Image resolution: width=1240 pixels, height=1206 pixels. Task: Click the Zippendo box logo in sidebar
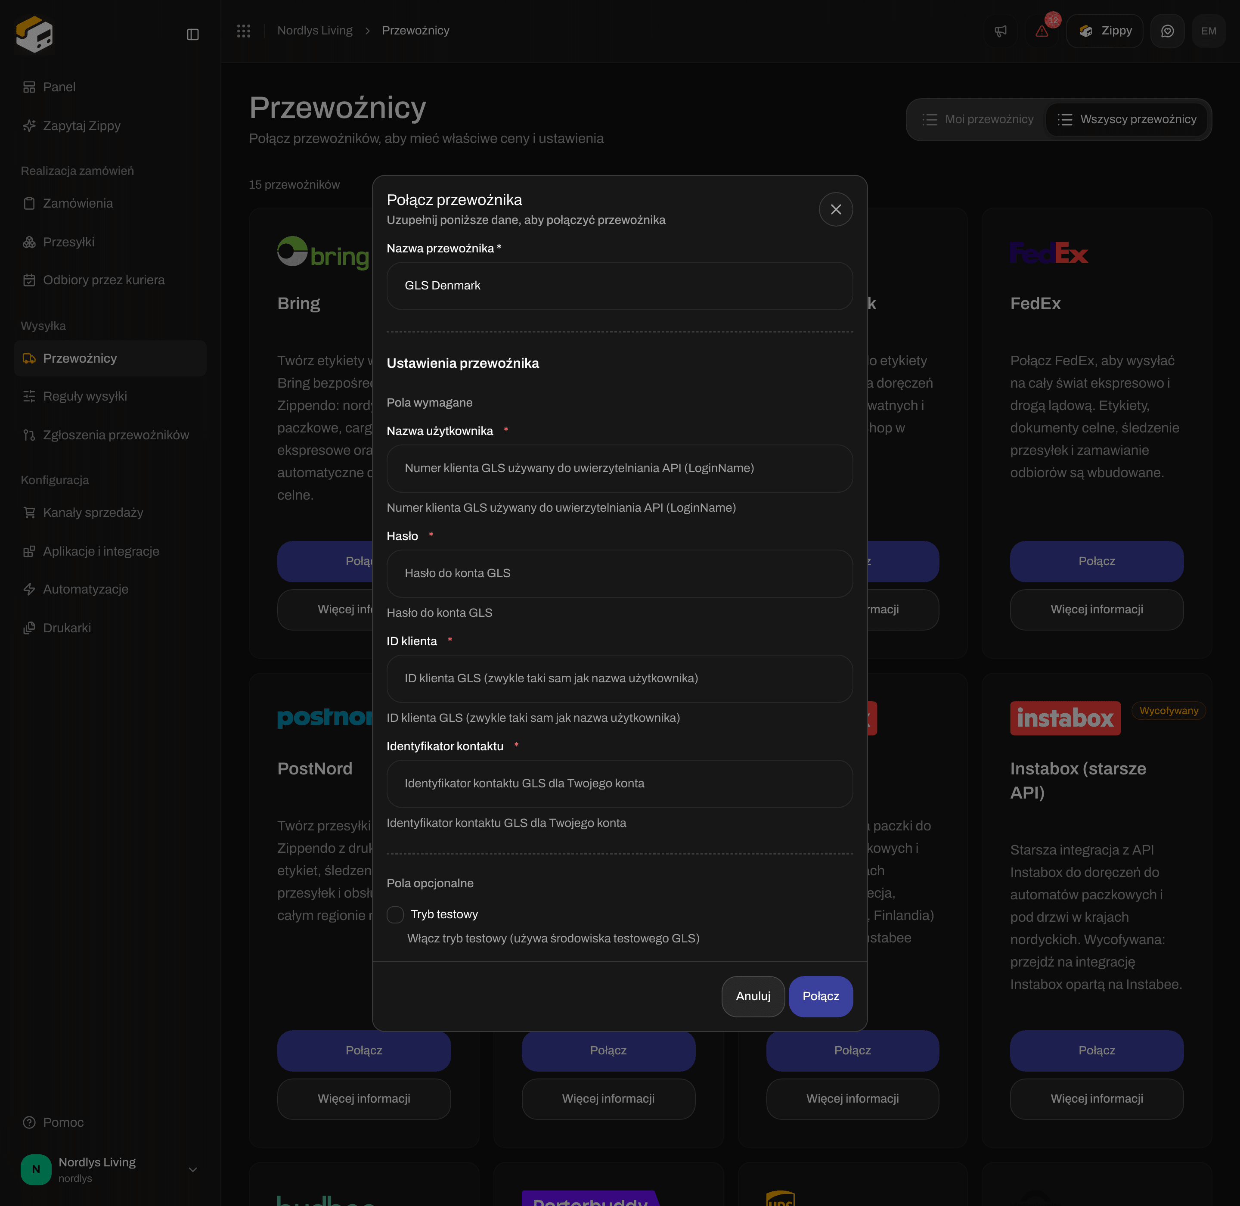coord(34,34)
